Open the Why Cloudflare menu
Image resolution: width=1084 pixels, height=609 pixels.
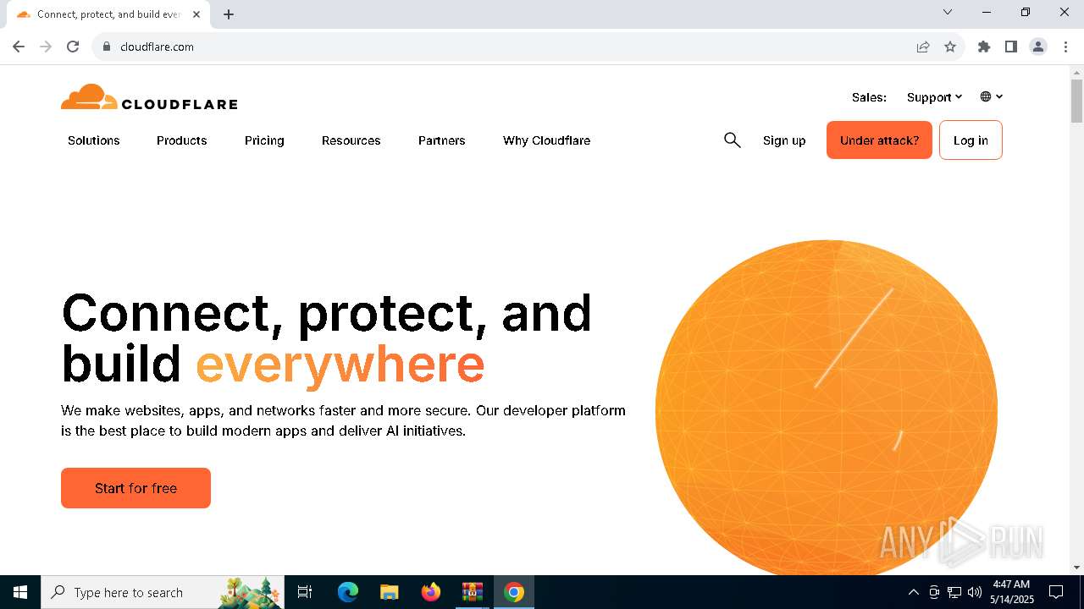[547, 140]
